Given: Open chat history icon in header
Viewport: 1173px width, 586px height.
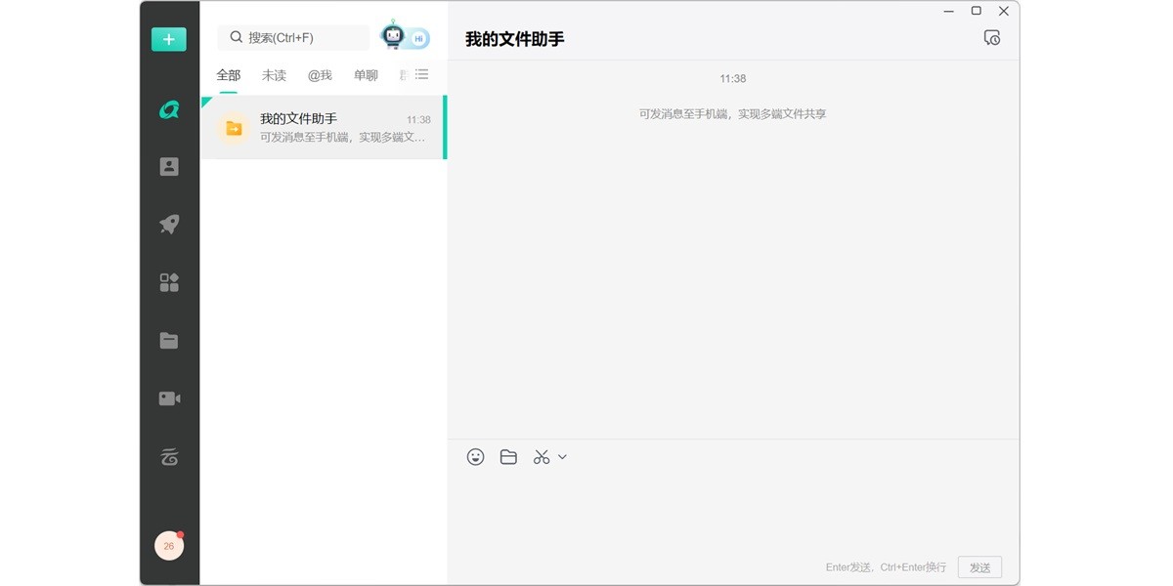Looking at the screenshot, I should point(991,38).
